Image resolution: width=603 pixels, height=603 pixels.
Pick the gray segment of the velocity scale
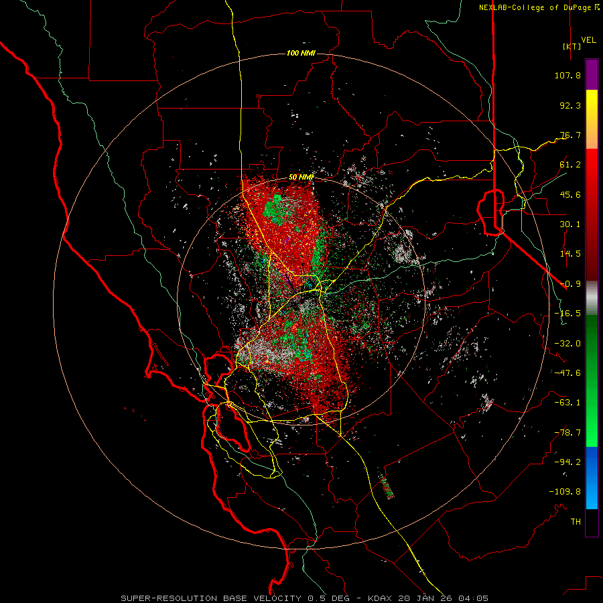coord(592,297)
